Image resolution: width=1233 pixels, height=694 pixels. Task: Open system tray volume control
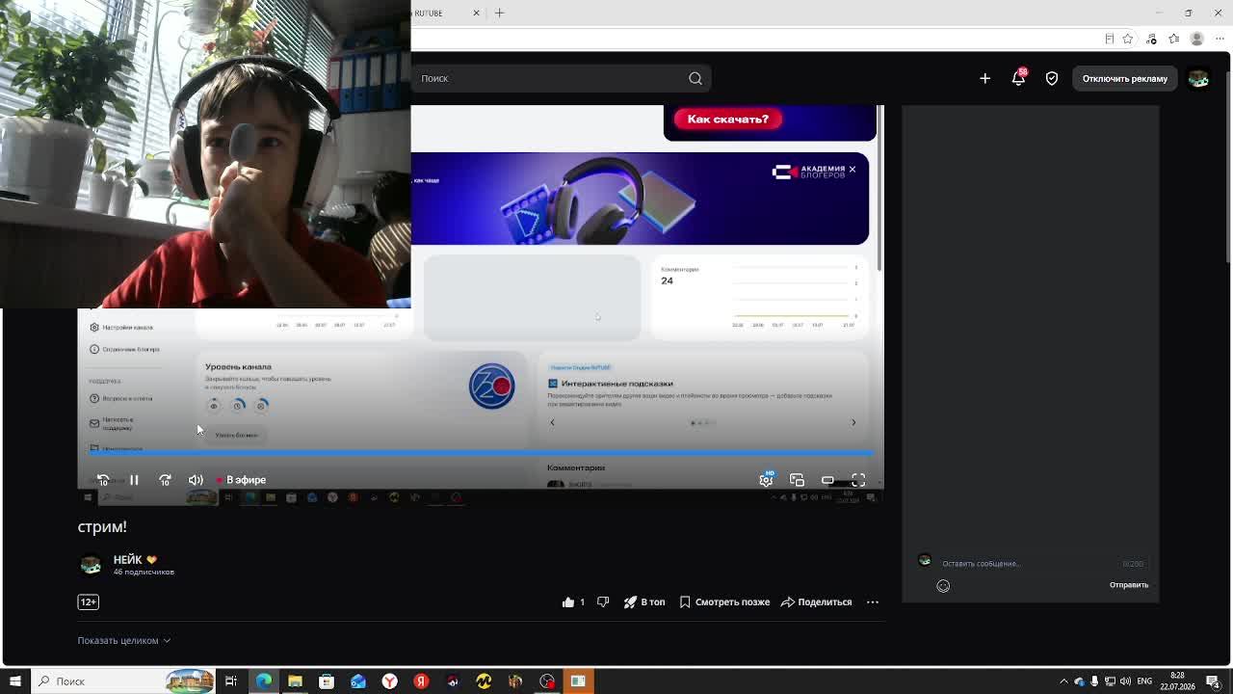pyautogui.click(x=1125, y=681)
